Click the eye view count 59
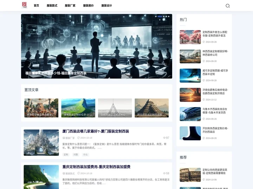 coord(166,173)
